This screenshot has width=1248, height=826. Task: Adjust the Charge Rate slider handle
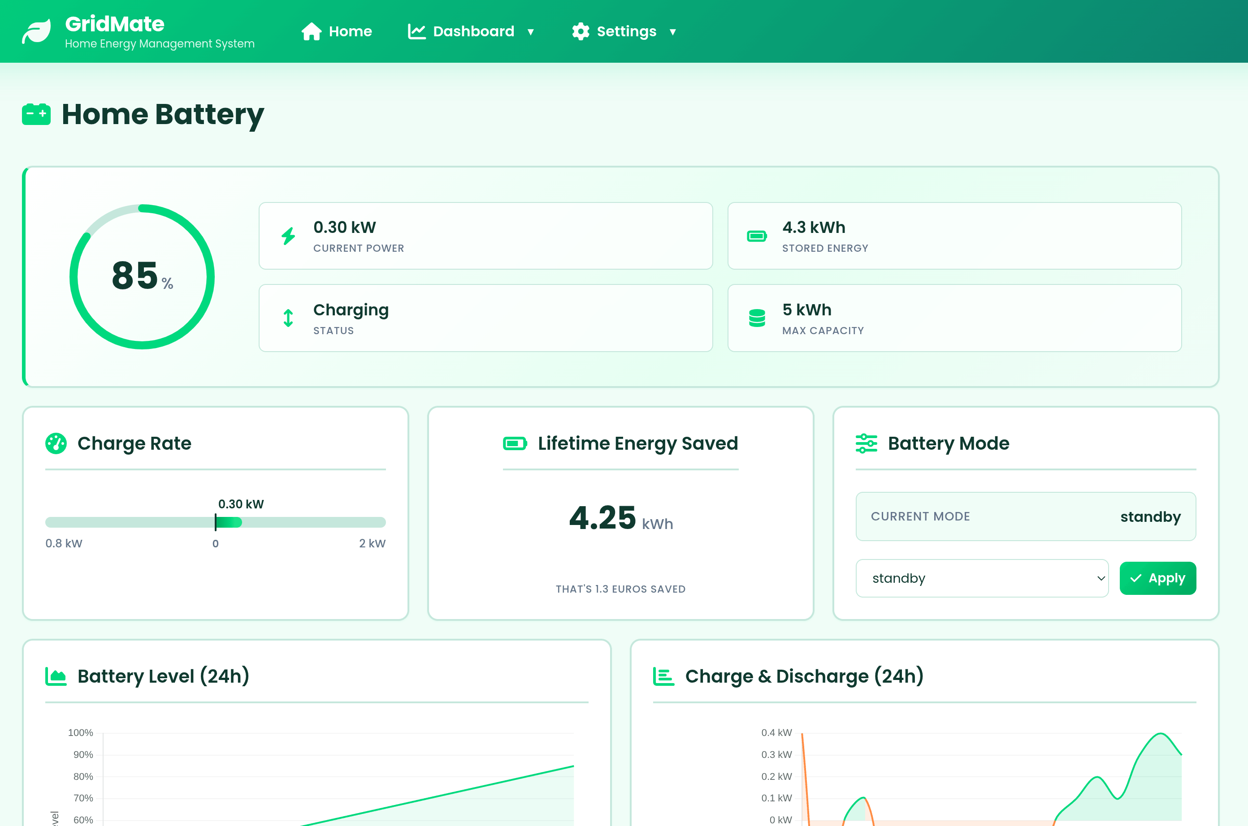[217, 522]
